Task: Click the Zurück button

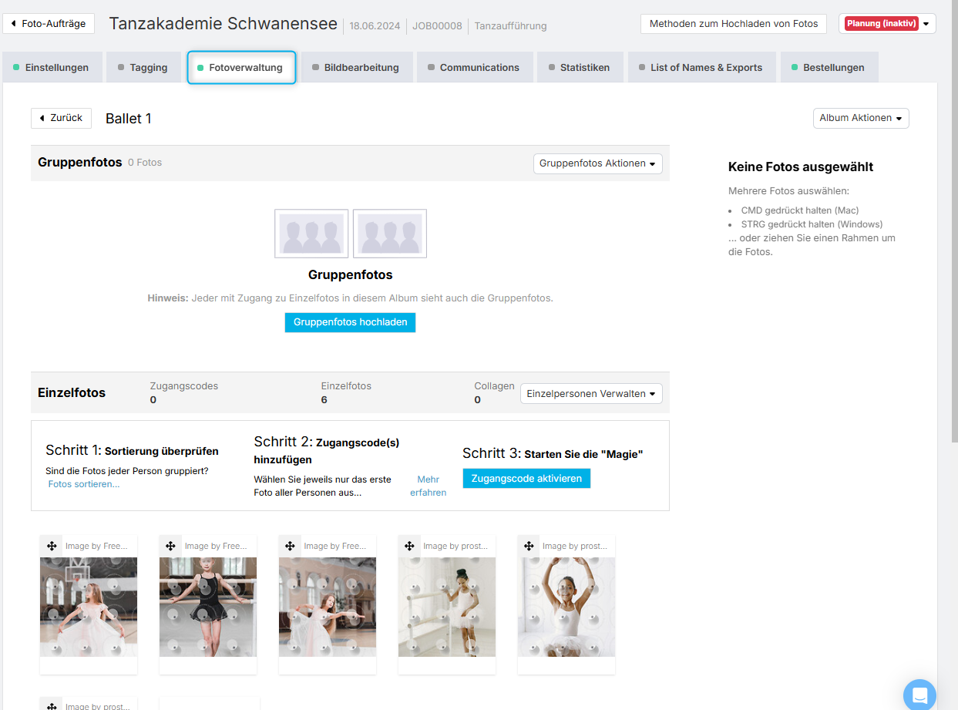Action: point(61,118)
